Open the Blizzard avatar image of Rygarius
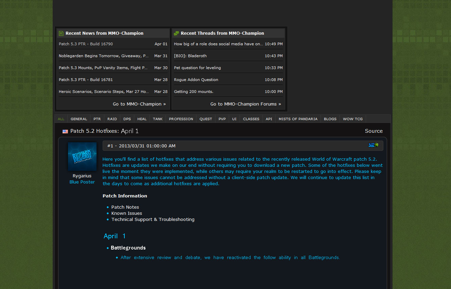Viewport: 451px width, 289px height. click(82, 157)
